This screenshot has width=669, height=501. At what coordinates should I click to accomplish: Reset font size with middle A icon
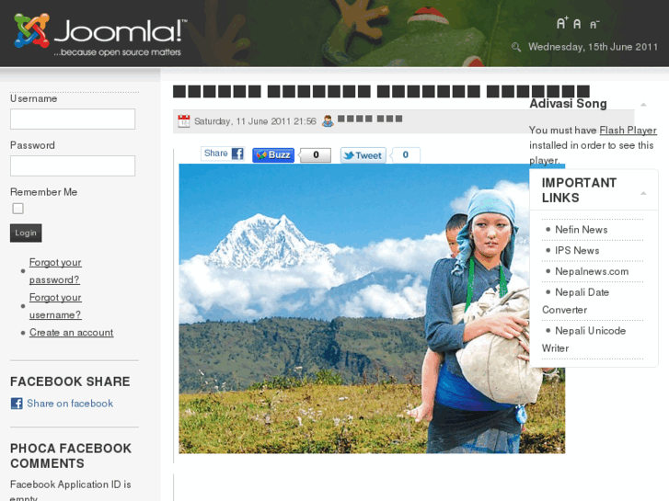577,24
